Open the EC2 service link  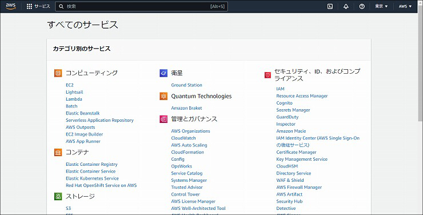70,85
